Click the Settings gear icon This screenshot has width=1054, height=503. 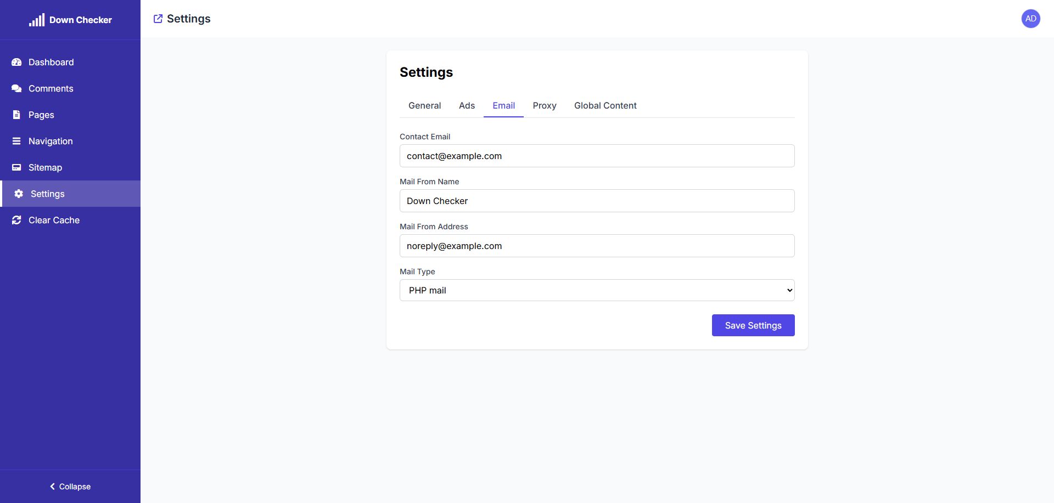tap(19, 194)
